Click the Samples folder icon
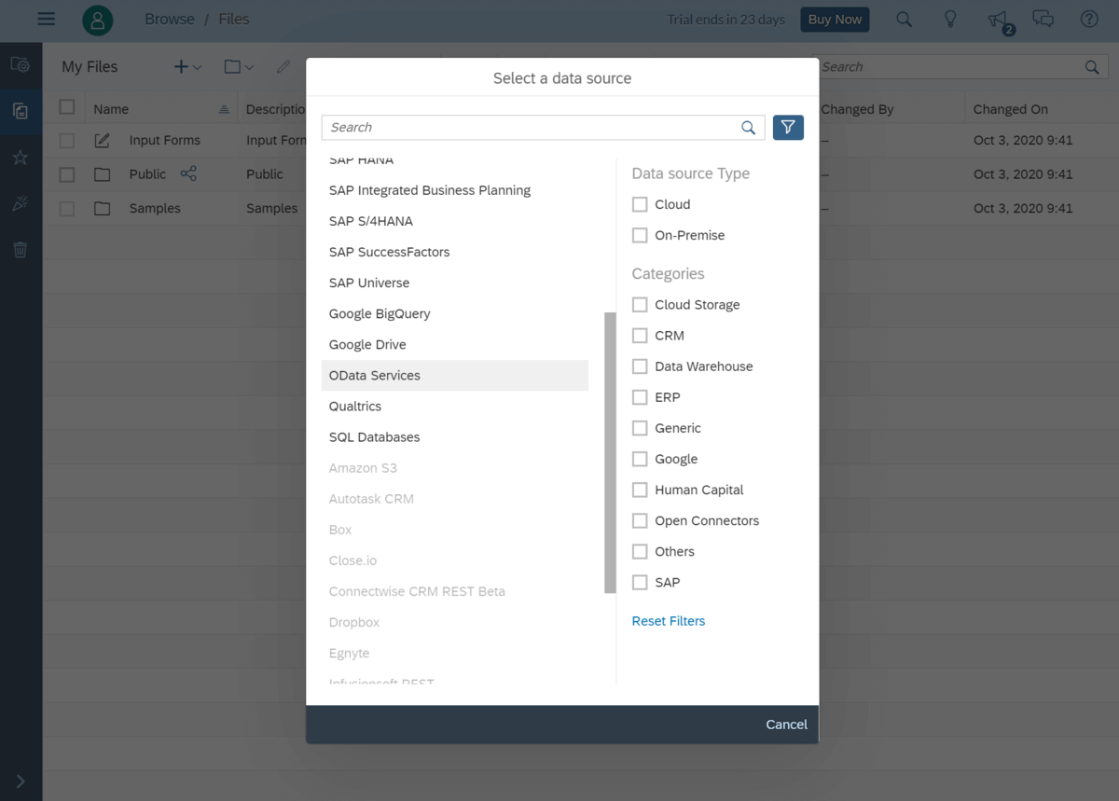This screenshot has height=801, width=1119. pos(103,208)
